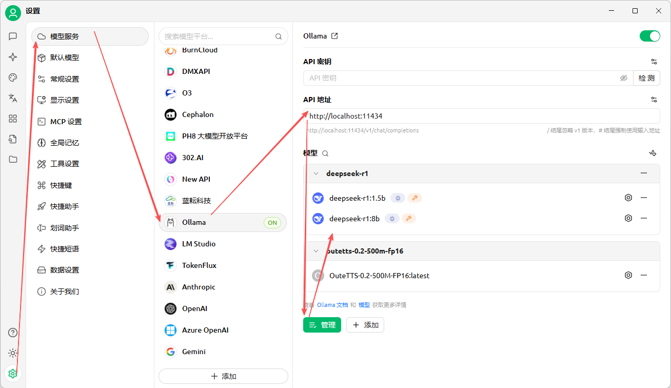Open the files folder sidebar icon
The width and height of the screenshot is (671, 388).
pos(13,160)
